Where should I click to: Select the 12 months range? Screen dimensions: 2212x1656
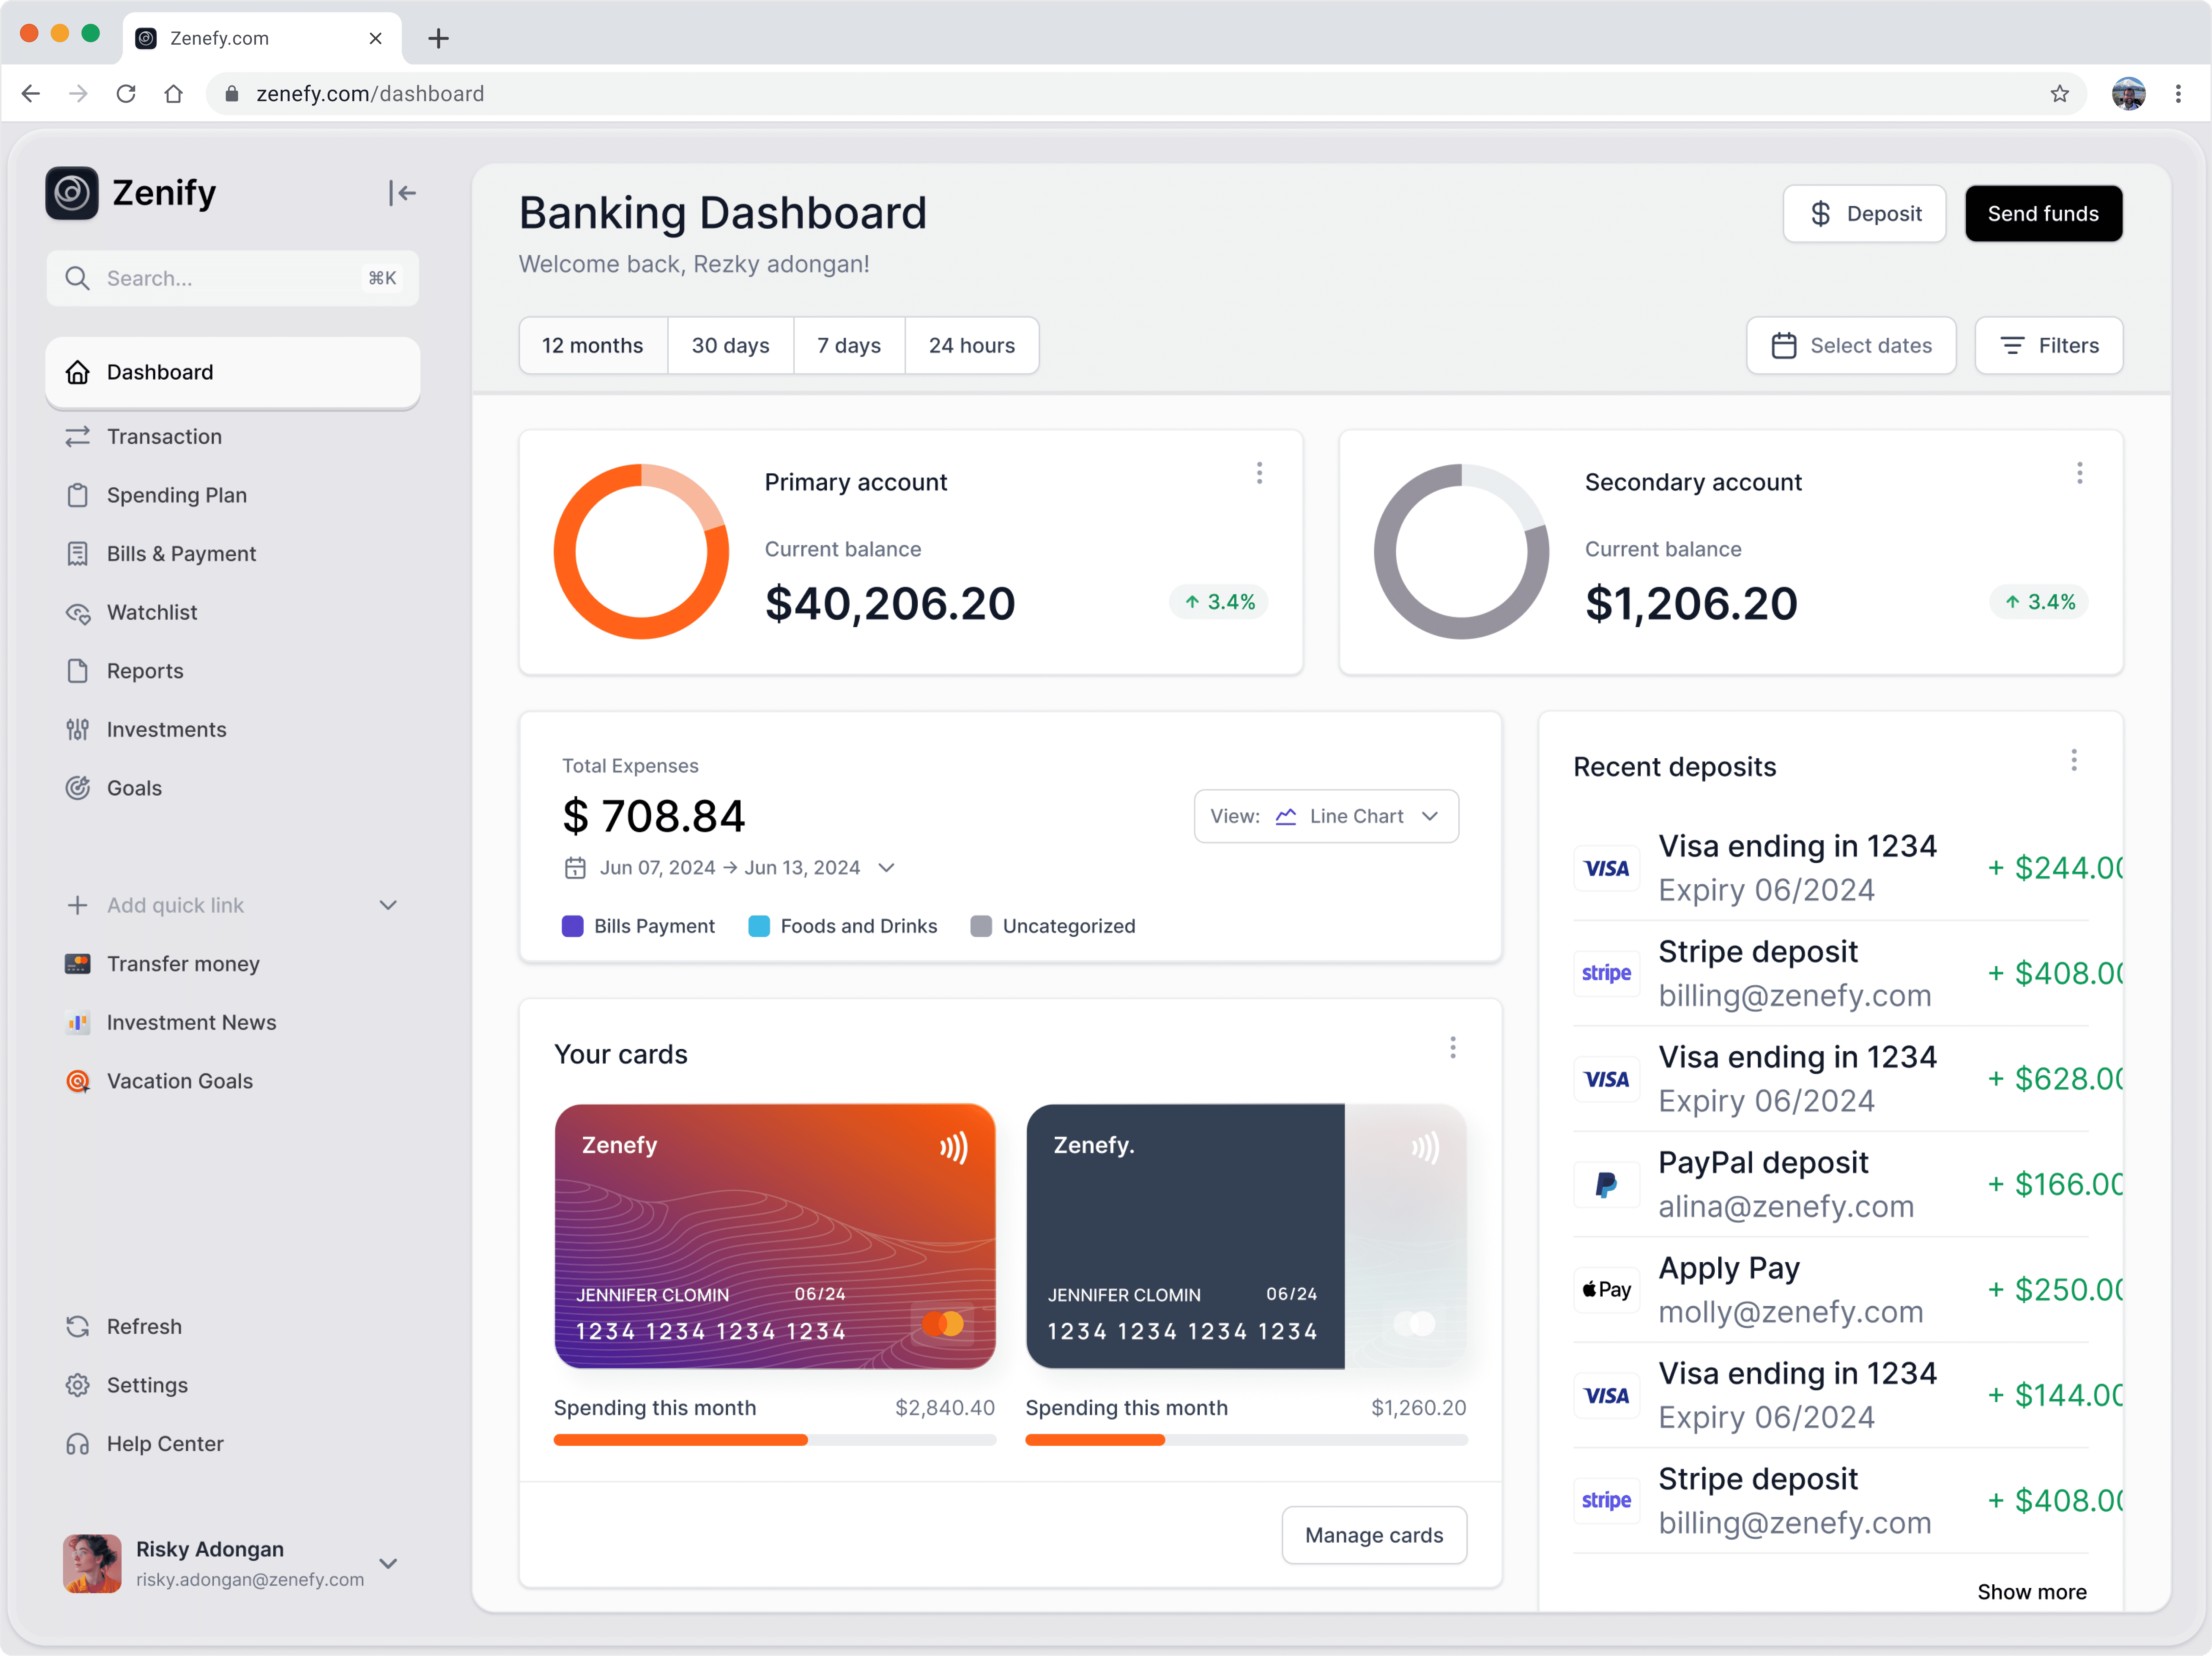pos(593,346)
